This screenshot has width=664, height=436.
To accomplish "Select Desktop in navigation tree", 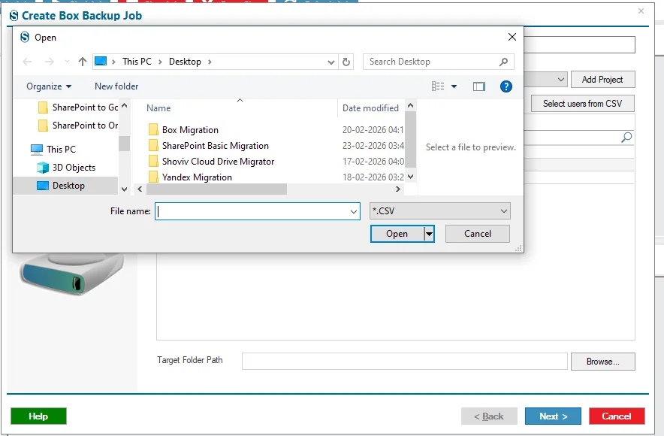I will [x=65, y=186].
